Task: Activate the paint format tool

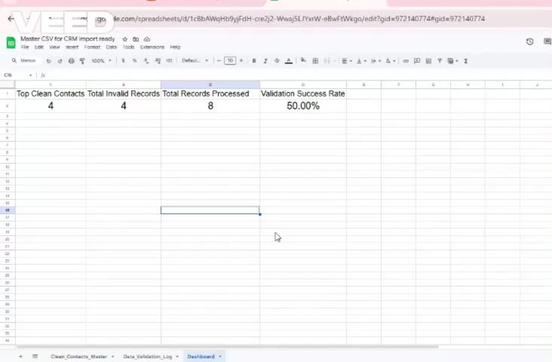Action: (82, 61)
